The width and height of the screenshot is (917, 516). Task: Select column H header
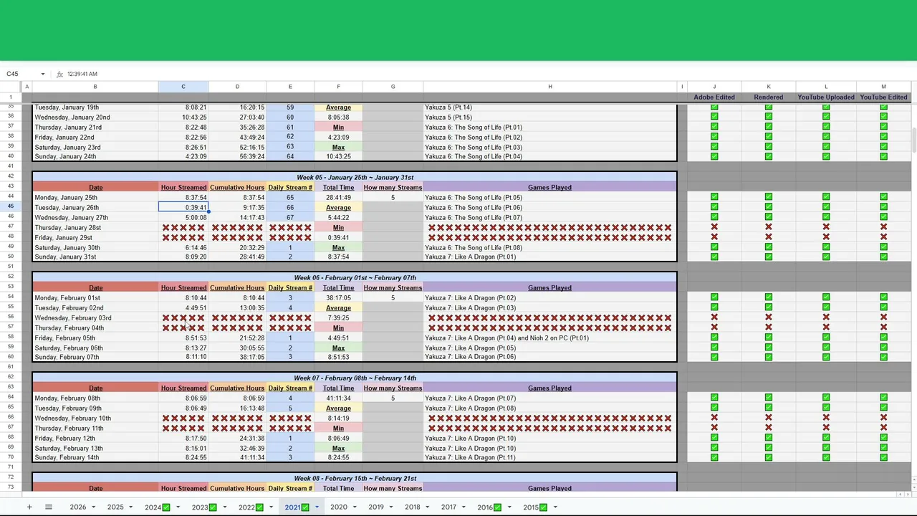550,87
